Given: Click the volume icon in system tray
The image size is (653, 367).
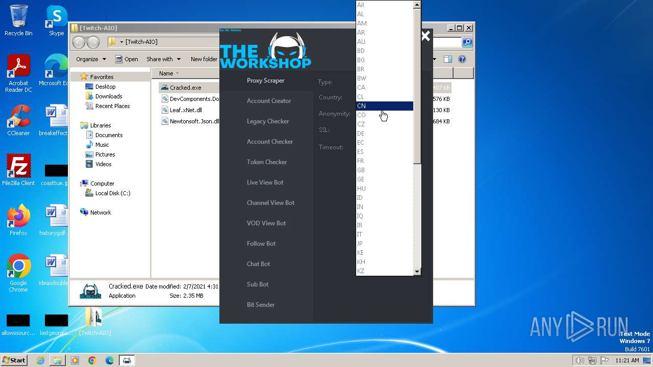Looking at the screenshot, I should point(580,360).
